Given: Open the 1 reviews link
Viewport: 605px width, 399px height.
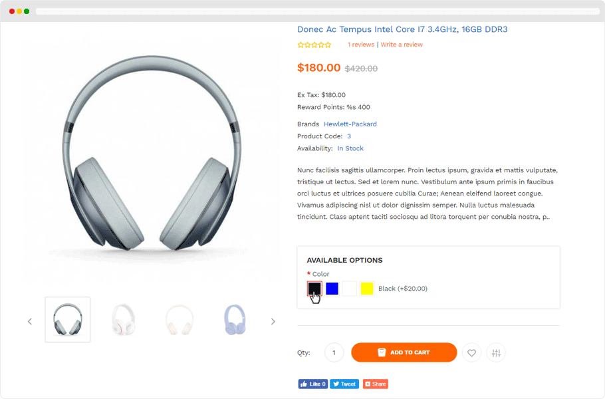Looking at the screenshot, I should pyautogui.click(x=361, y=45).
